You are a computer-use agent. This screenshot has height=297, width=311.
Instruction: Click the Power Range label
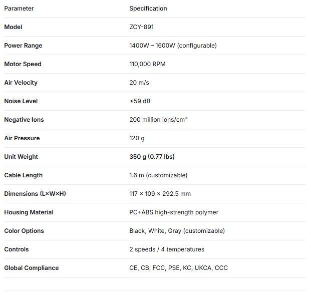[23, 46]
